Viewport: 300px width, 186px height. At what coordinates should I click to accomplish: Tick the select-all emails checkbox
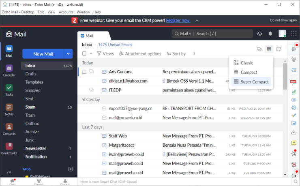84,53
